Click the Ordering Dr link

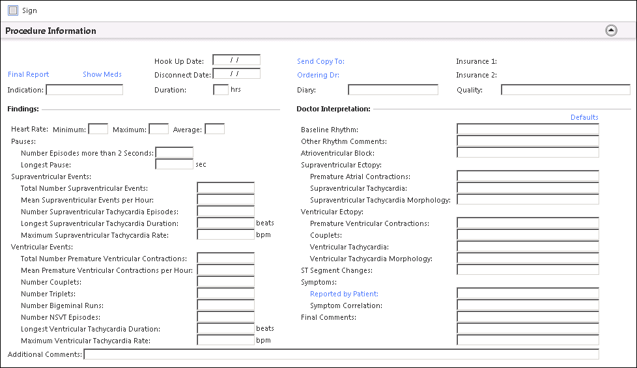[x=318, y=75]
